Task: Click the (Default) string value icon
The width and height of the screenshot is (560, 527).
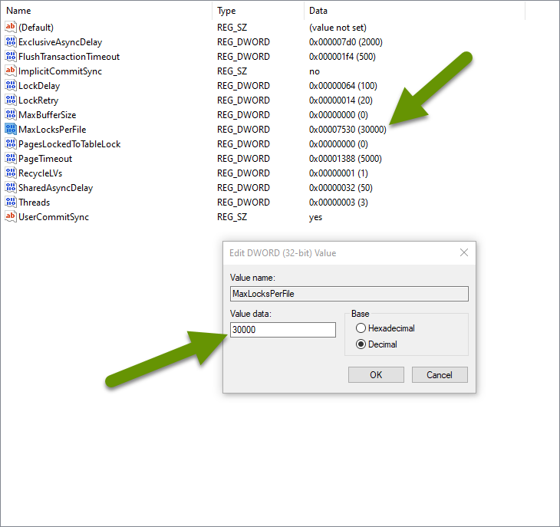Action: (x=11, y=28)
